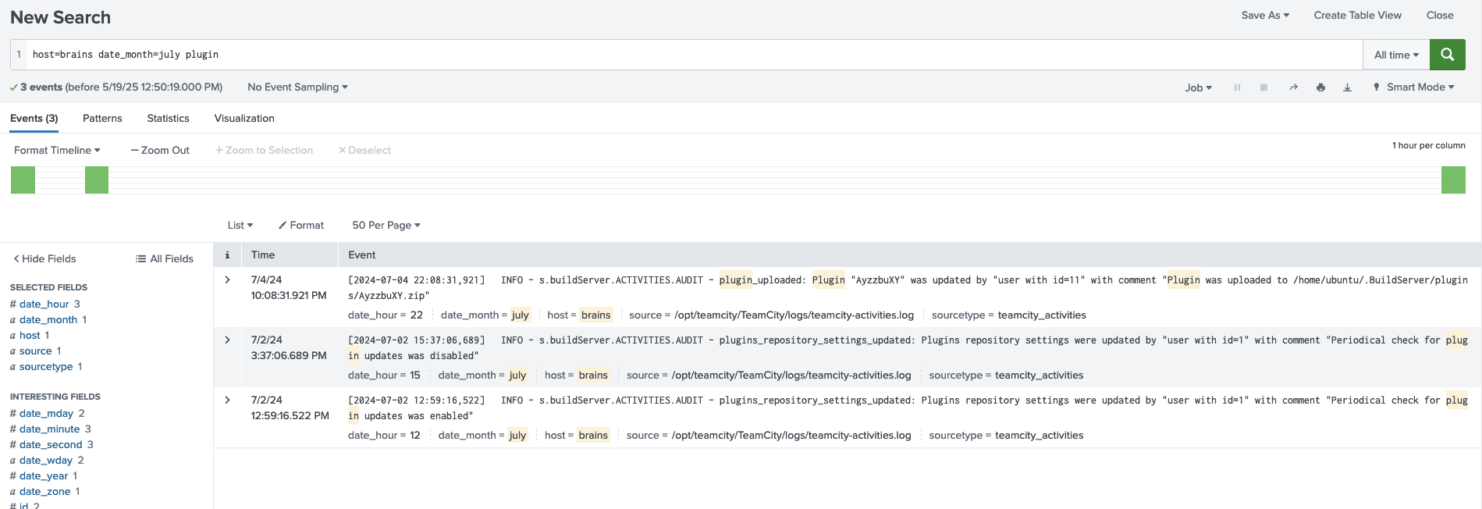This screenshot has width=1482, height=509.
Task: Click Create Table View
Action: tap(1357, 15)
